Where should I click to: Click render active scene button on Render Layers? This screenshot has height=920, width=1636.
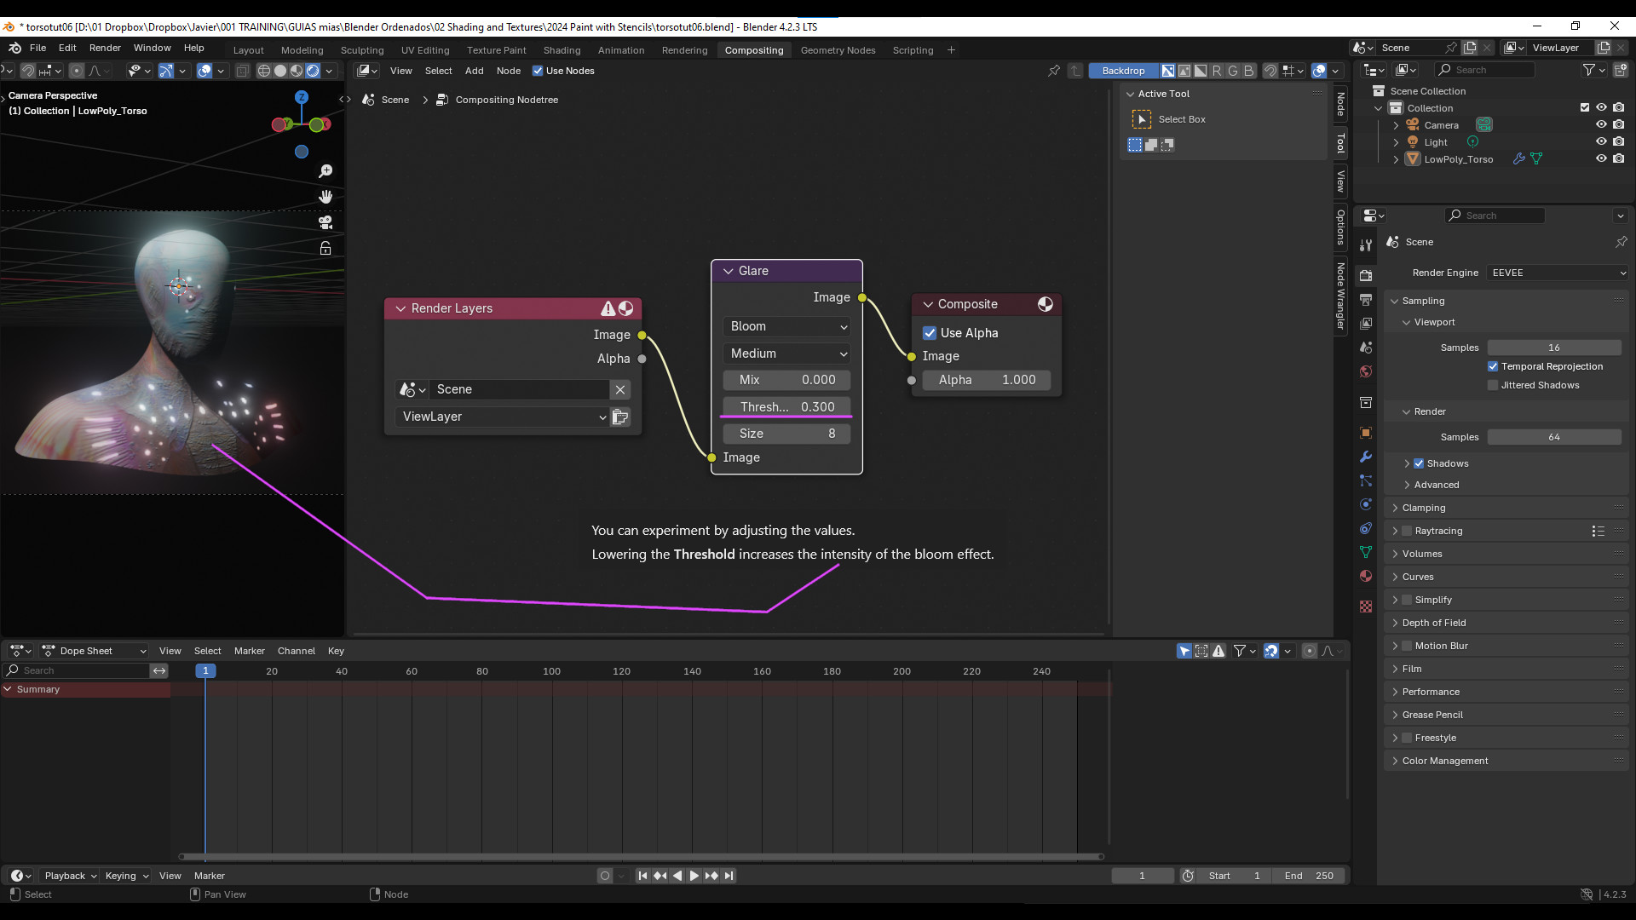coord(620,417)
